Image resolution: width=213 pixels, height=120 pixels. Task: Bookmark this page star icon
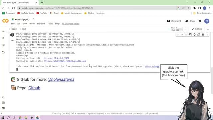click(x=188, y=8)
